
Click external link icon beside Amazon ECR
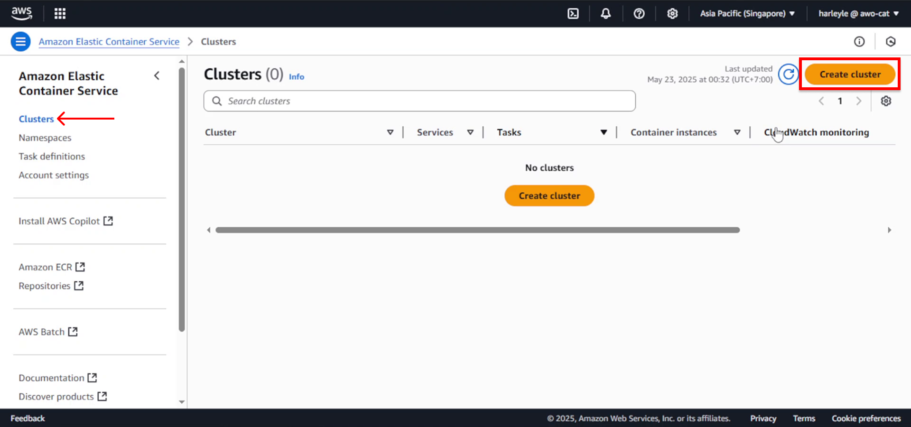[80, 267]
